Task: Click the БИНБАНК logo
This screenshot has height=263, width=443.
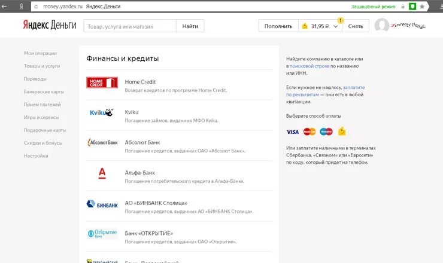Action: pos(102,204)
